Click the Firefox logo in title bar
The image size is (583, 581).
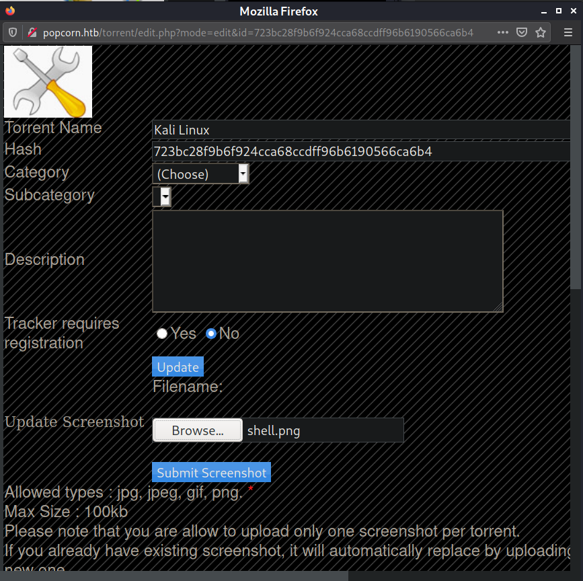pos(10,11)
